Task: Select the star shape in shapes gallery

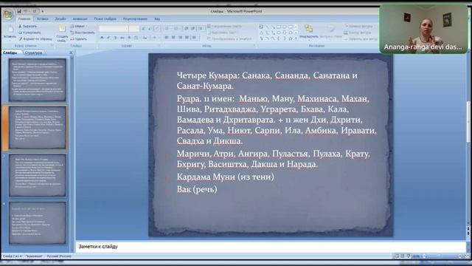Action: point(291,38)
